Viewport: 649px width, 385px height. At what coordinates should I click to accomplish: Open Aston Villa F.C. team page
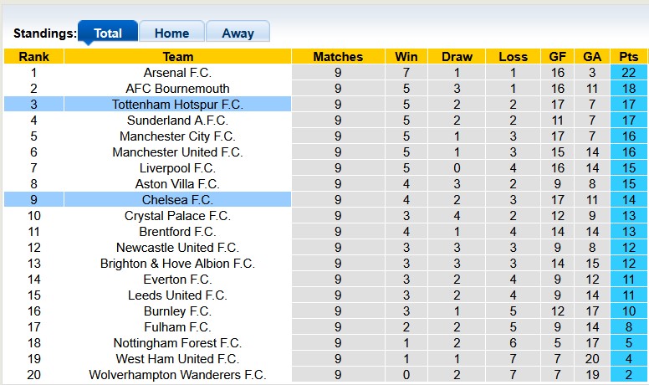point(177,184)
